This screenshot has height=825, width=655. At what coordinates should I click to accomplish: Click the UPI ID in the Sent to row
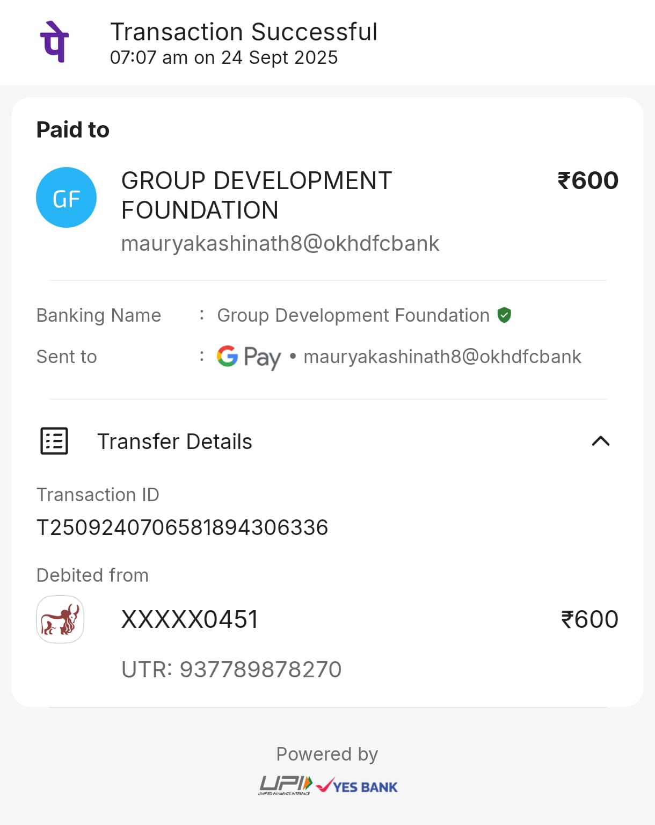(442, 357)
